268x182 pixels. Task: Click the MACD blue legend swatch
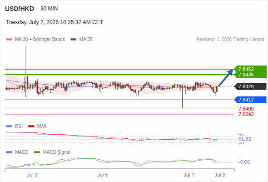[9, 152]
